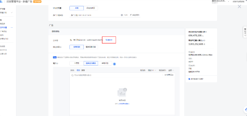Click the blue link under empty product message
This screenshot has height=116, width=247.
(x=124, y=104)
